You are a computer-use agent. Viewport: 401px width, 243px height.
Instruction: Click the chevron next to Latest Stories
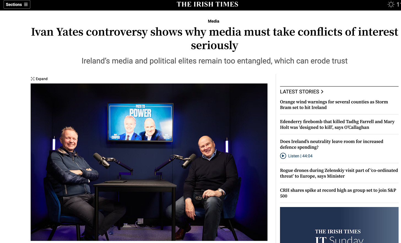322,92
